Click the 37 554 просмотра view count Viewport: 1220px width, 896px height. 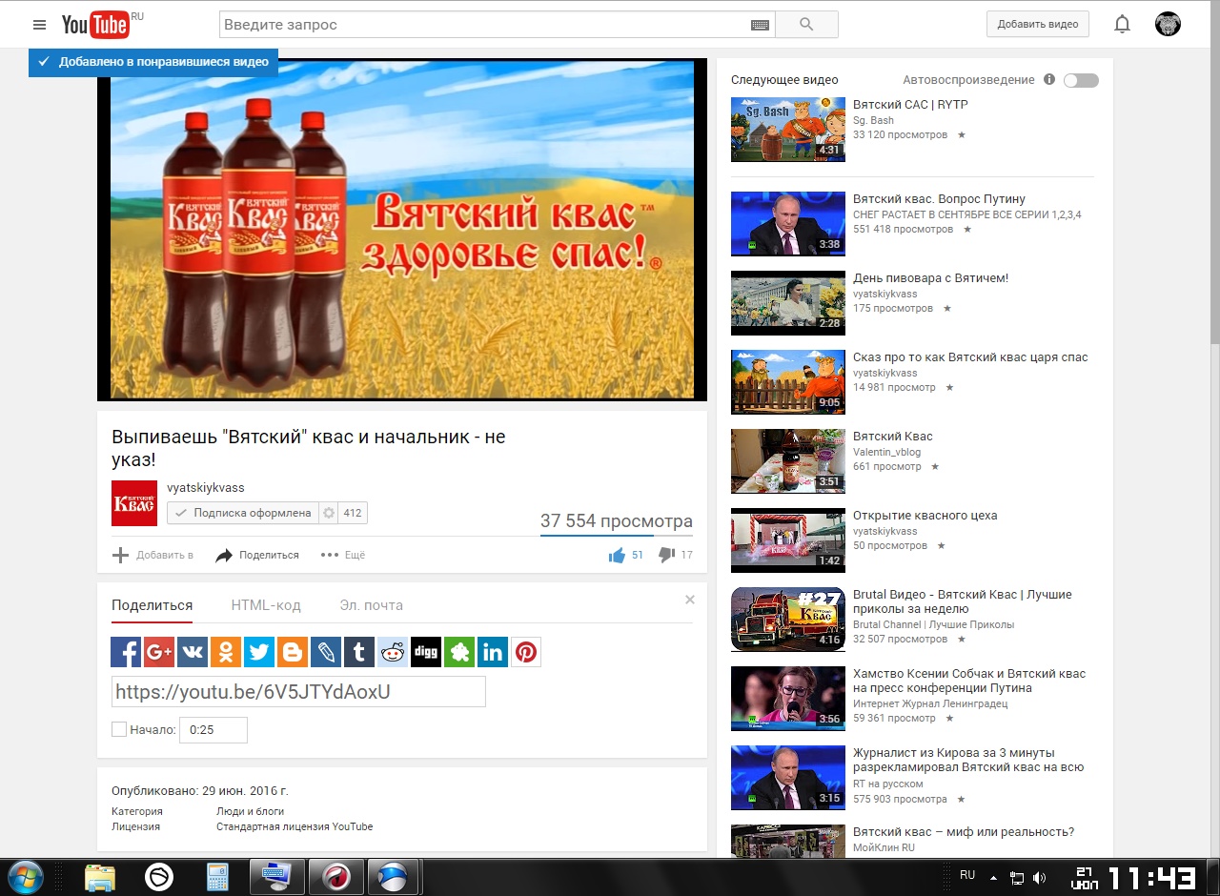(x=617, y=521)
